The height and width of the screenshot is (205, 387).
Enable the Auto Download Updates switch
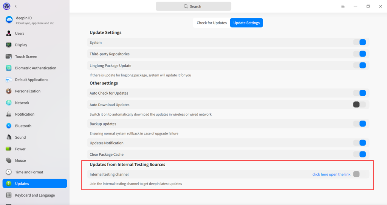359,105
